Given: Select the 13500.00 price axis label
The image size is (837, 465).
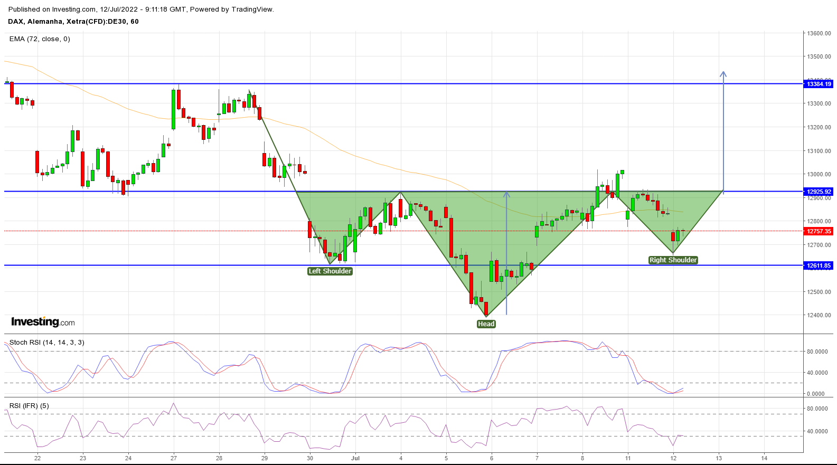Looking at the screenshot, I should pyautogui.click(x=819, y=56).
